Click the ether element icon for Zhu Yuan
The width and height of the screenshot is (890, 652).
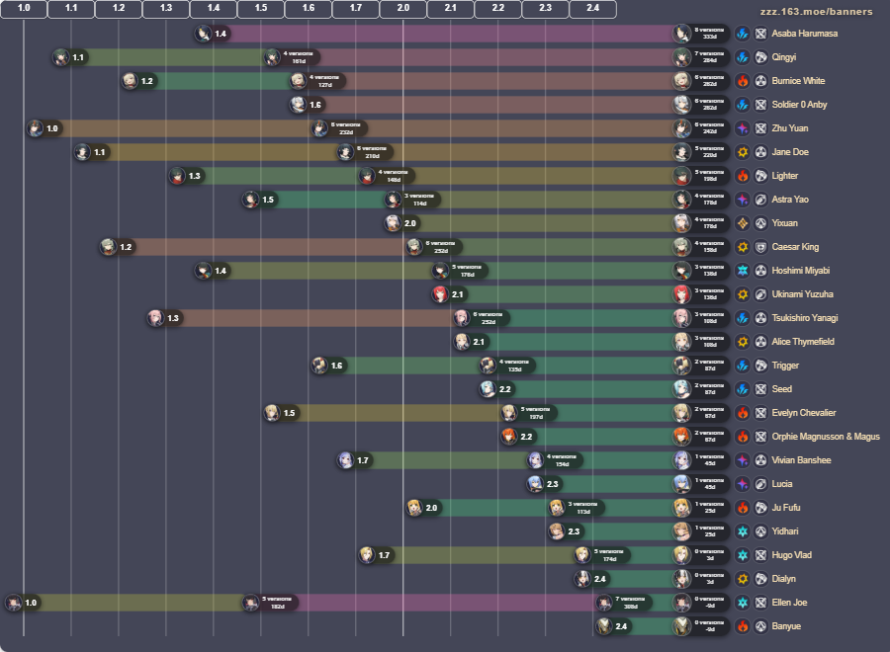[x=743, y=128]
